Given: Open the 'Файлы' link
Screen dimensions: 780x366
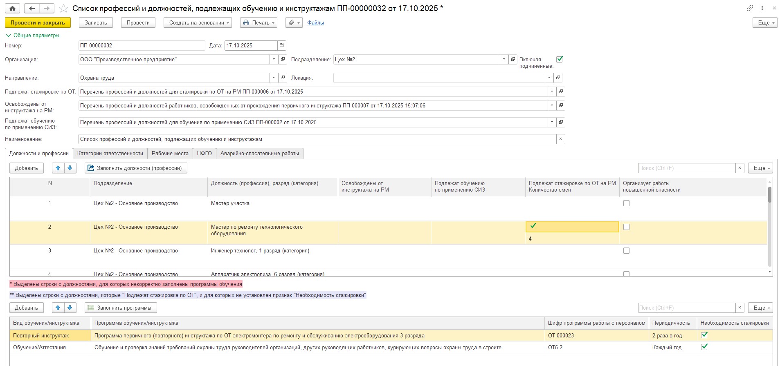Looking at the screenshot, I should (315, 23).
